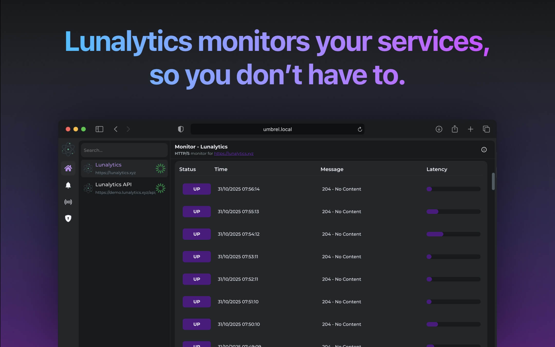Select the status broadcast icon in sidebar
Screen dimensions: 555x347
[68, 202]
